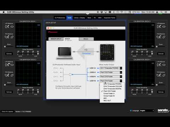Screen dimensions: 170x127
Task: Choose REC OUT from the output list
Action: (112, 101)
